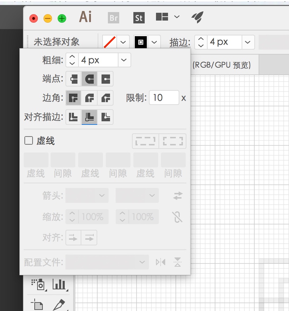The width and height of the screenshot is (289, 311).
Task: Enable the 虚线 dashed line checkbox
Action: [29, 140]
